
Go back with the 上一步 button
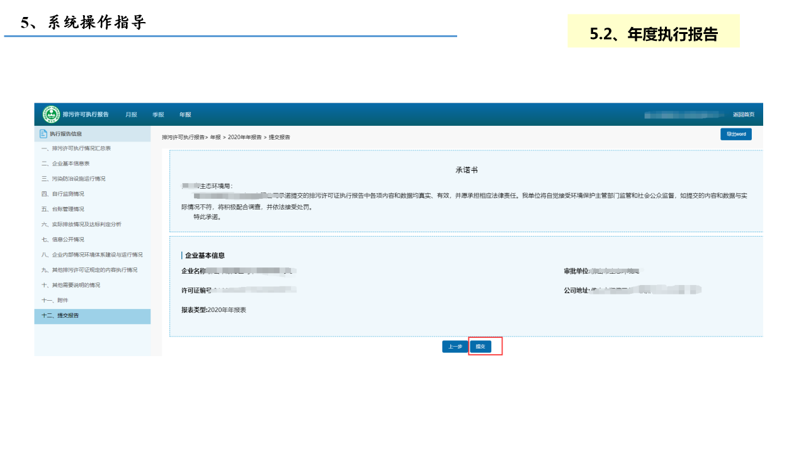click(455, 347)
